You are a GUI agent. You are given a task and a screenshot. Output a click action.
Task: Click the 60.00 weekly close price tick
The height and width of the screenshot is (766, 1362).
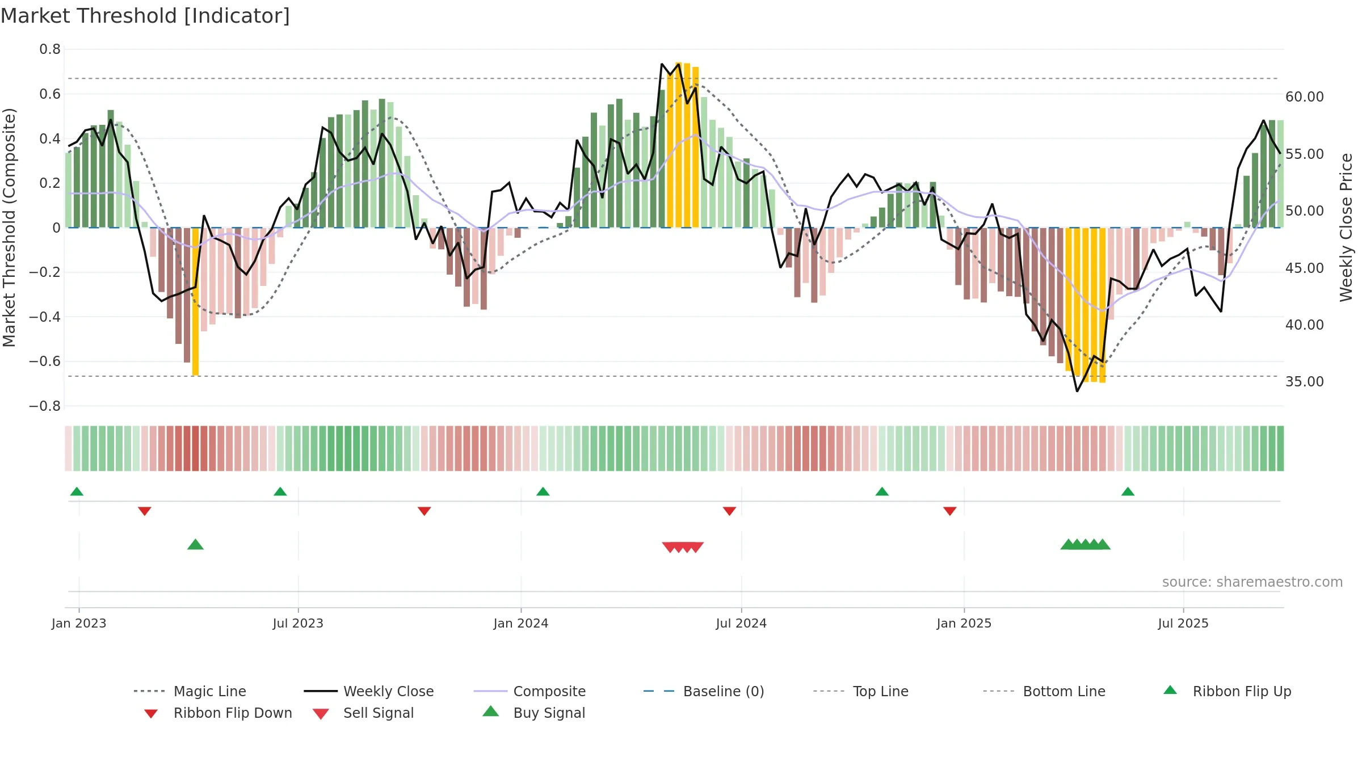[x=1305, y=97]
